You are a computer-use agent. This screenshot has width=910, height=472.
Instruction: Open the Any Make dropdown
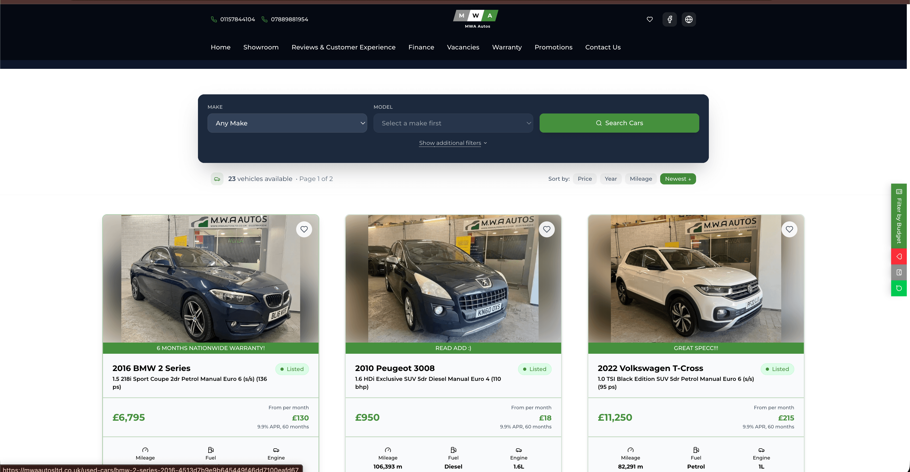(287, 123)
